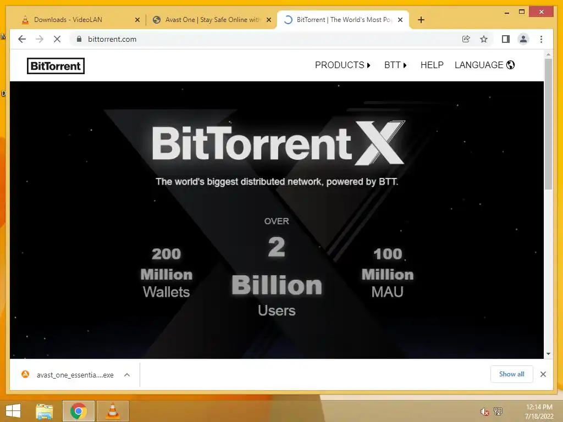Expand the BTT menu
563x422 pixels.
pos(395,65)
